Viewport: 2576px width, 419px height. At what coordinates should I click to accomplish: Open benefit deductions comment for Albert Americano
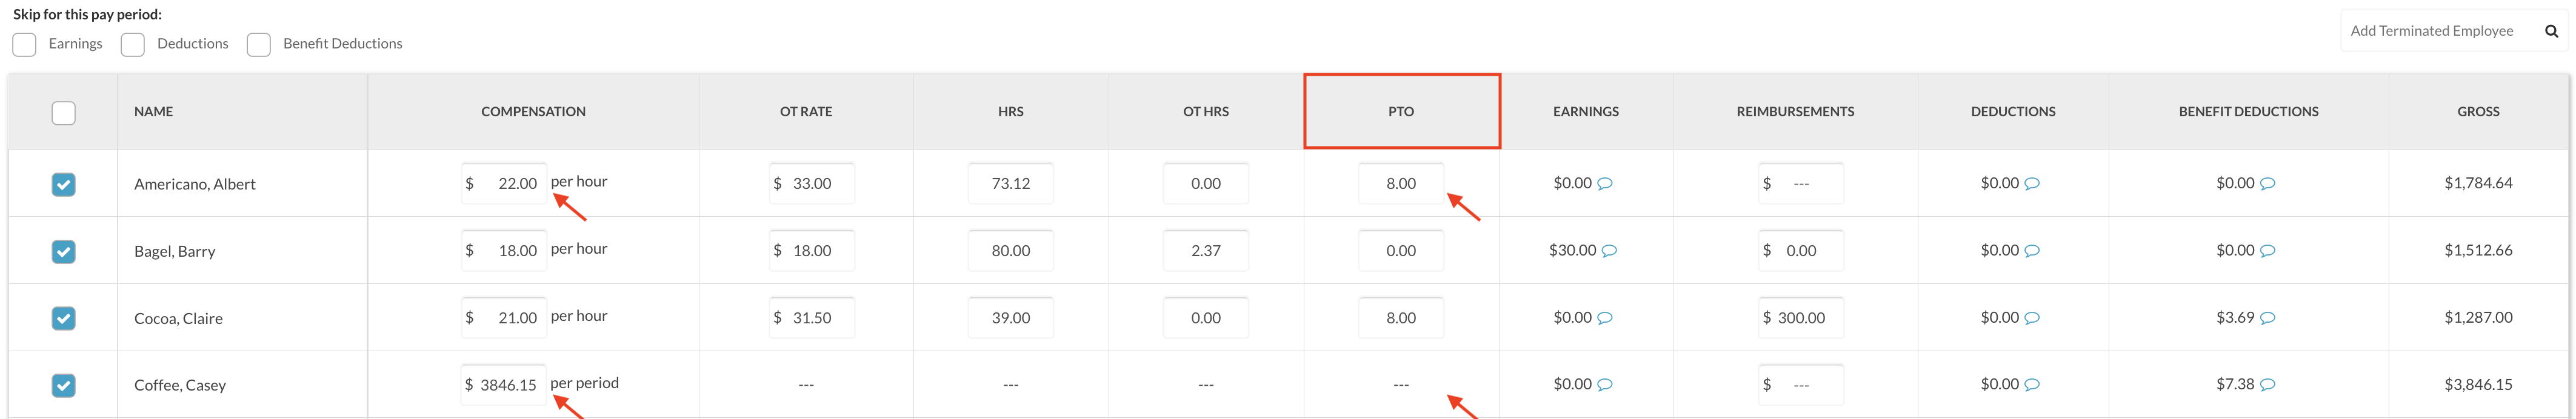[2268, 184]
